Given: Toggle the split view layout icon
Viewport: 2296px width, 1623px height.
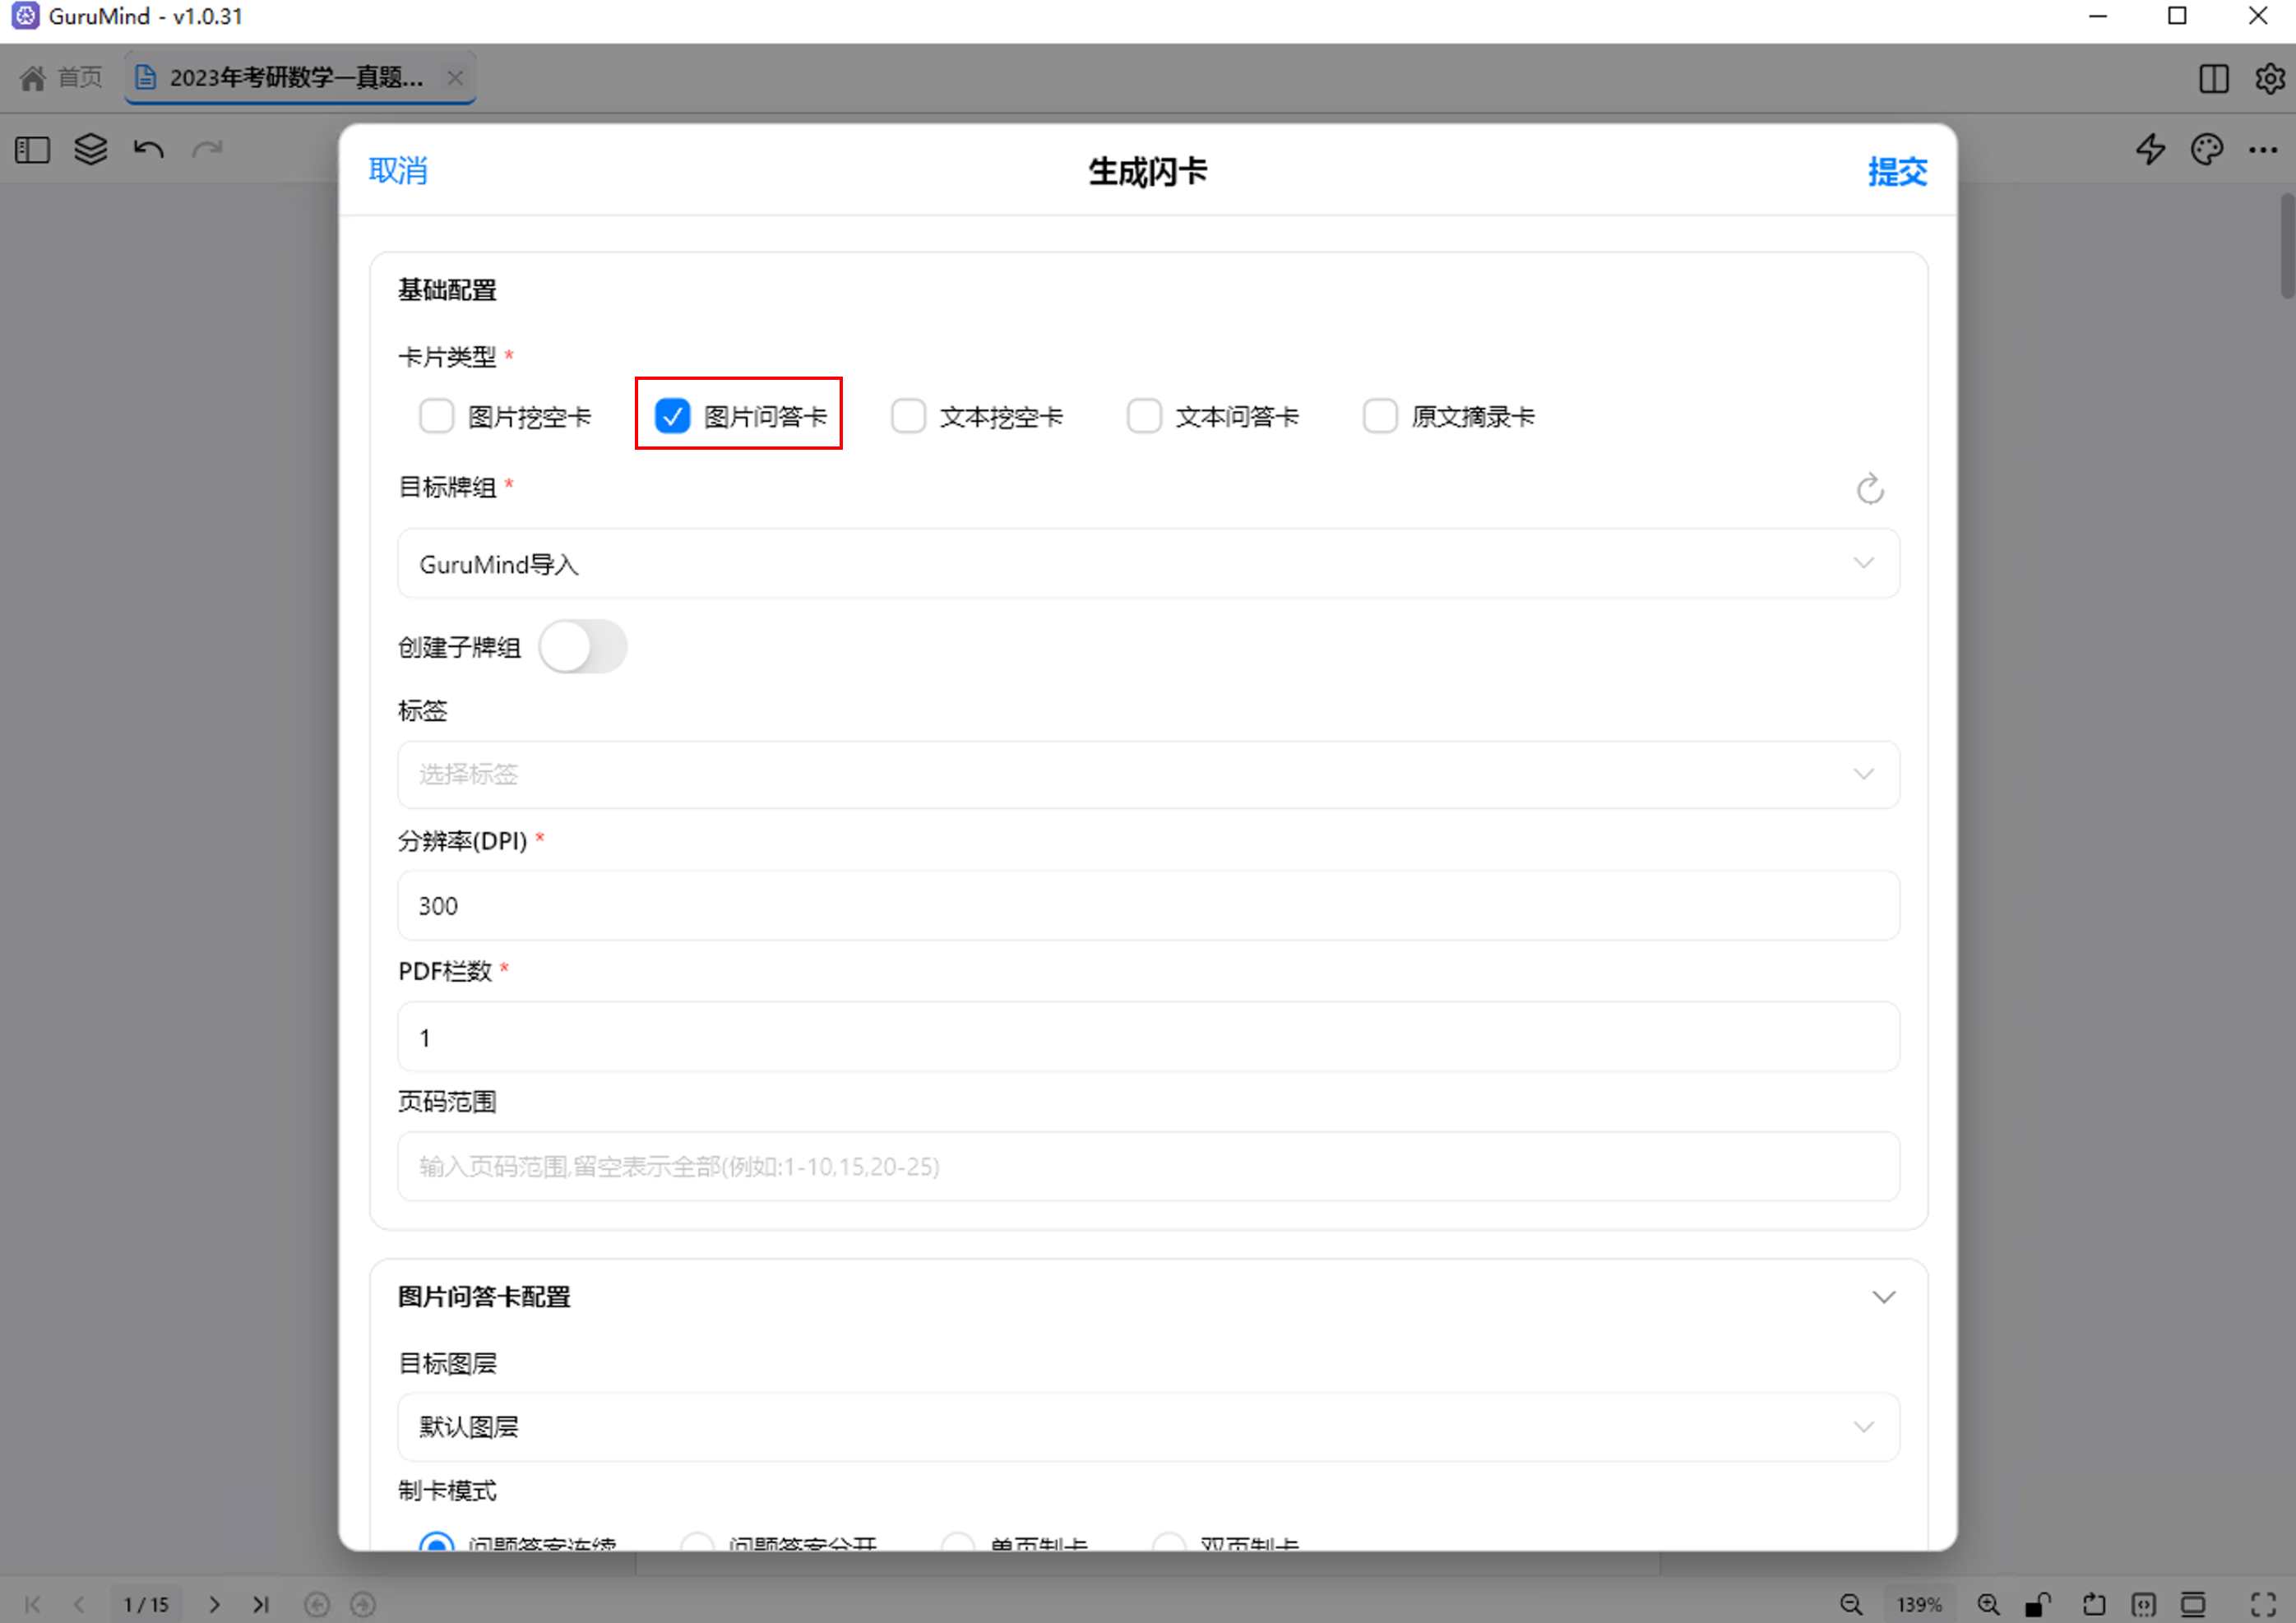Looking at the screenshot, I should 2213,78.
